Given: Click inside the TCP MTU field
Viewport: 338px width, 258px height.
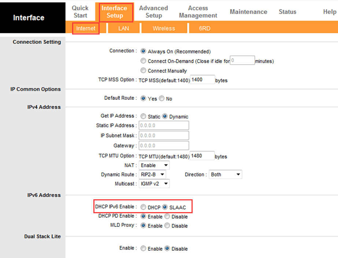Looking at the screenshot, I should 202,155.
